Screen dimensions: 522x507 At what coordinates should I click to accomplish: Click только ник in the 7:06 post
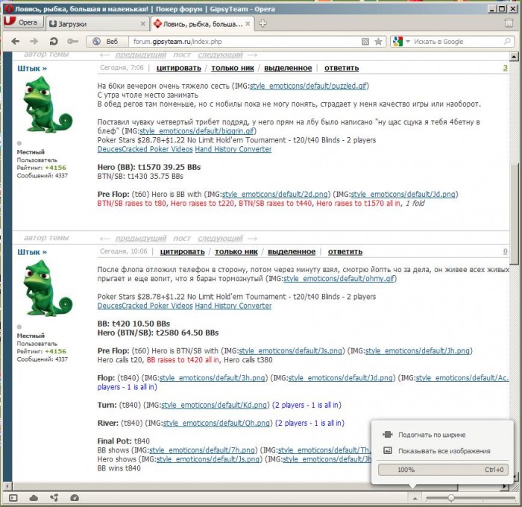233,68
